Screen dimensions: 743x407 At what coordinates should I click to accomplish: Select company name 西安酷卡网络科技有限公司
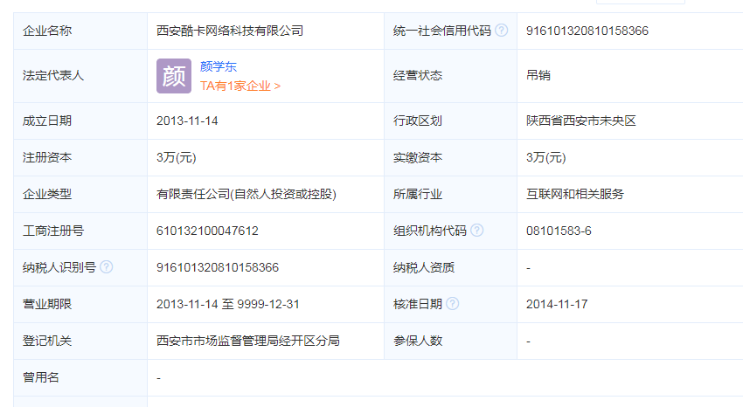(x=230, y=31)
